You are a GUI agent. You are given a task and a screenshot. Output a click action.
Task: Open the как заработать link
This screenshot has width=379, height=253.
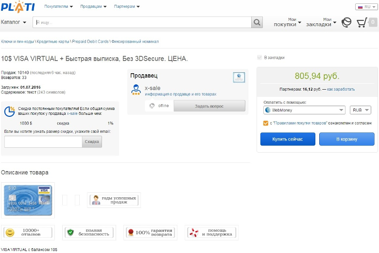341,89
